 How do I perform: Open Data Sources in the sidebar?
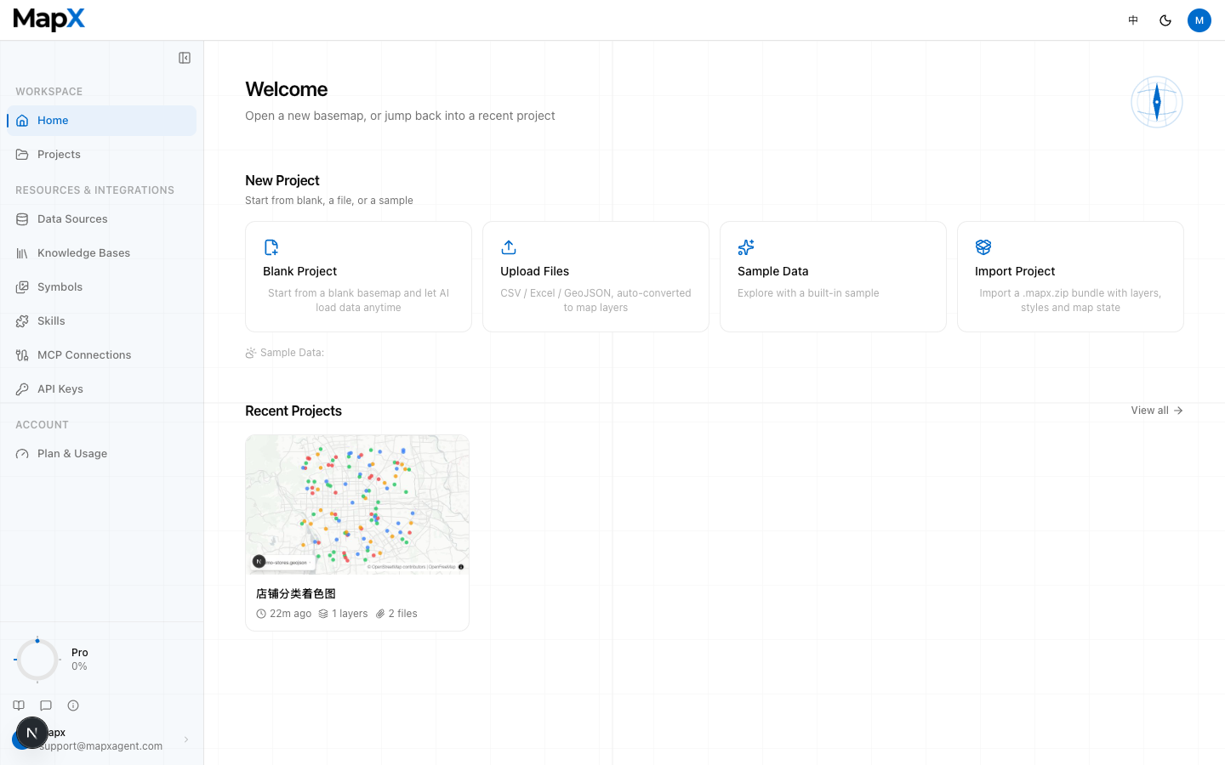click(x=102, y=219)
